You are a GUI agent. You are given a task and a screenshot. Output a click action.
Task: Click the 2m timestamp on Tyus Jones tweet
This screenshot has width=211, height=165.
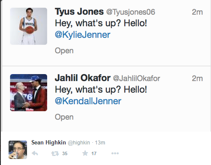197,12
